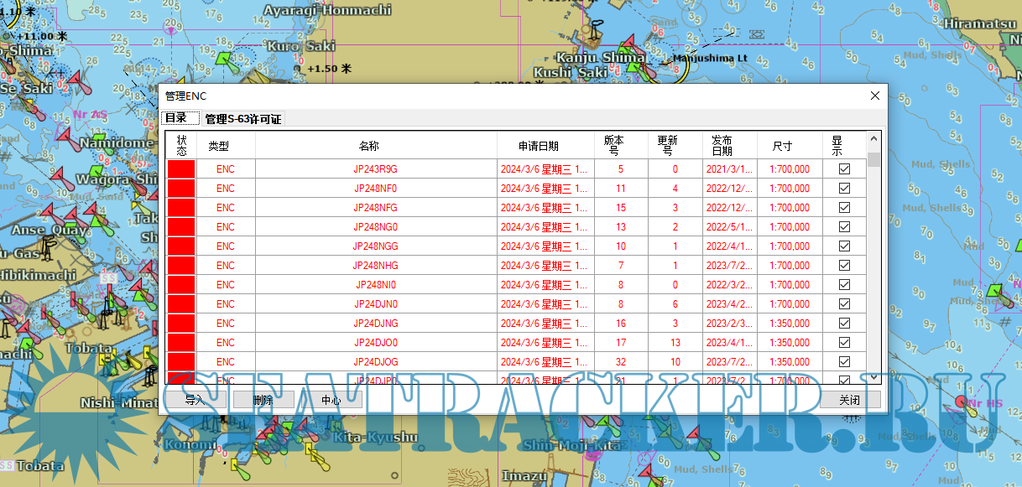Uncheck the display checkbox for JP243R9G

(x=844, y=169)
